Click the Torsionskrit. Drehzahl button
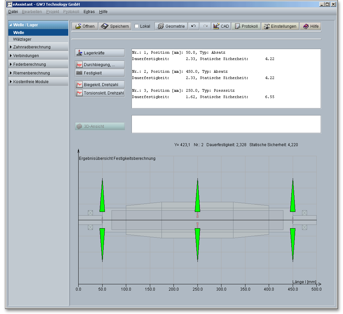This screenshot has height=314, width=343. 100,93
